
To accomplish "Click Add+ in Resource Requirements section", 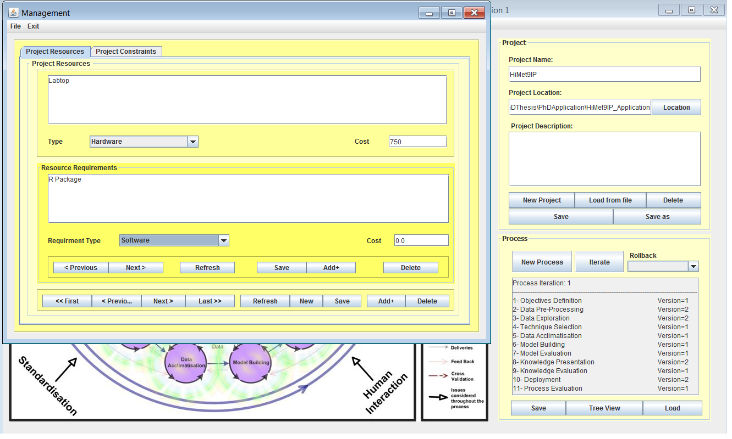I will (331, 268).
